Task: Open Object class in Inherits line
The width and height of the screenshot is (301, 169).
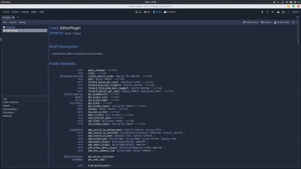Action: pos(77,33)
